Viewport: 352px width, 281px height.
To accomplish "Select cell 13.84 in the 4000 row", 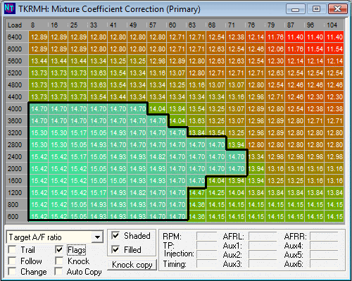I will point(177,109).
